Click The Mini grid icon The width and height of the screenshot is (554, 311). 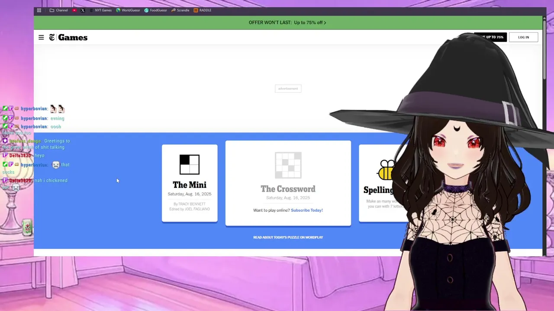coord(190,165)
